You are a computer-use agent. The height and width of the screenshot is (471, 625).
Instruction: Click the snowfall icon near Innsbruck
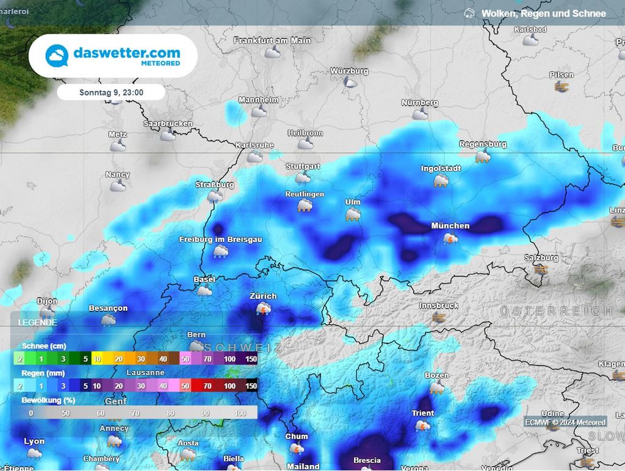coord(437,317)
